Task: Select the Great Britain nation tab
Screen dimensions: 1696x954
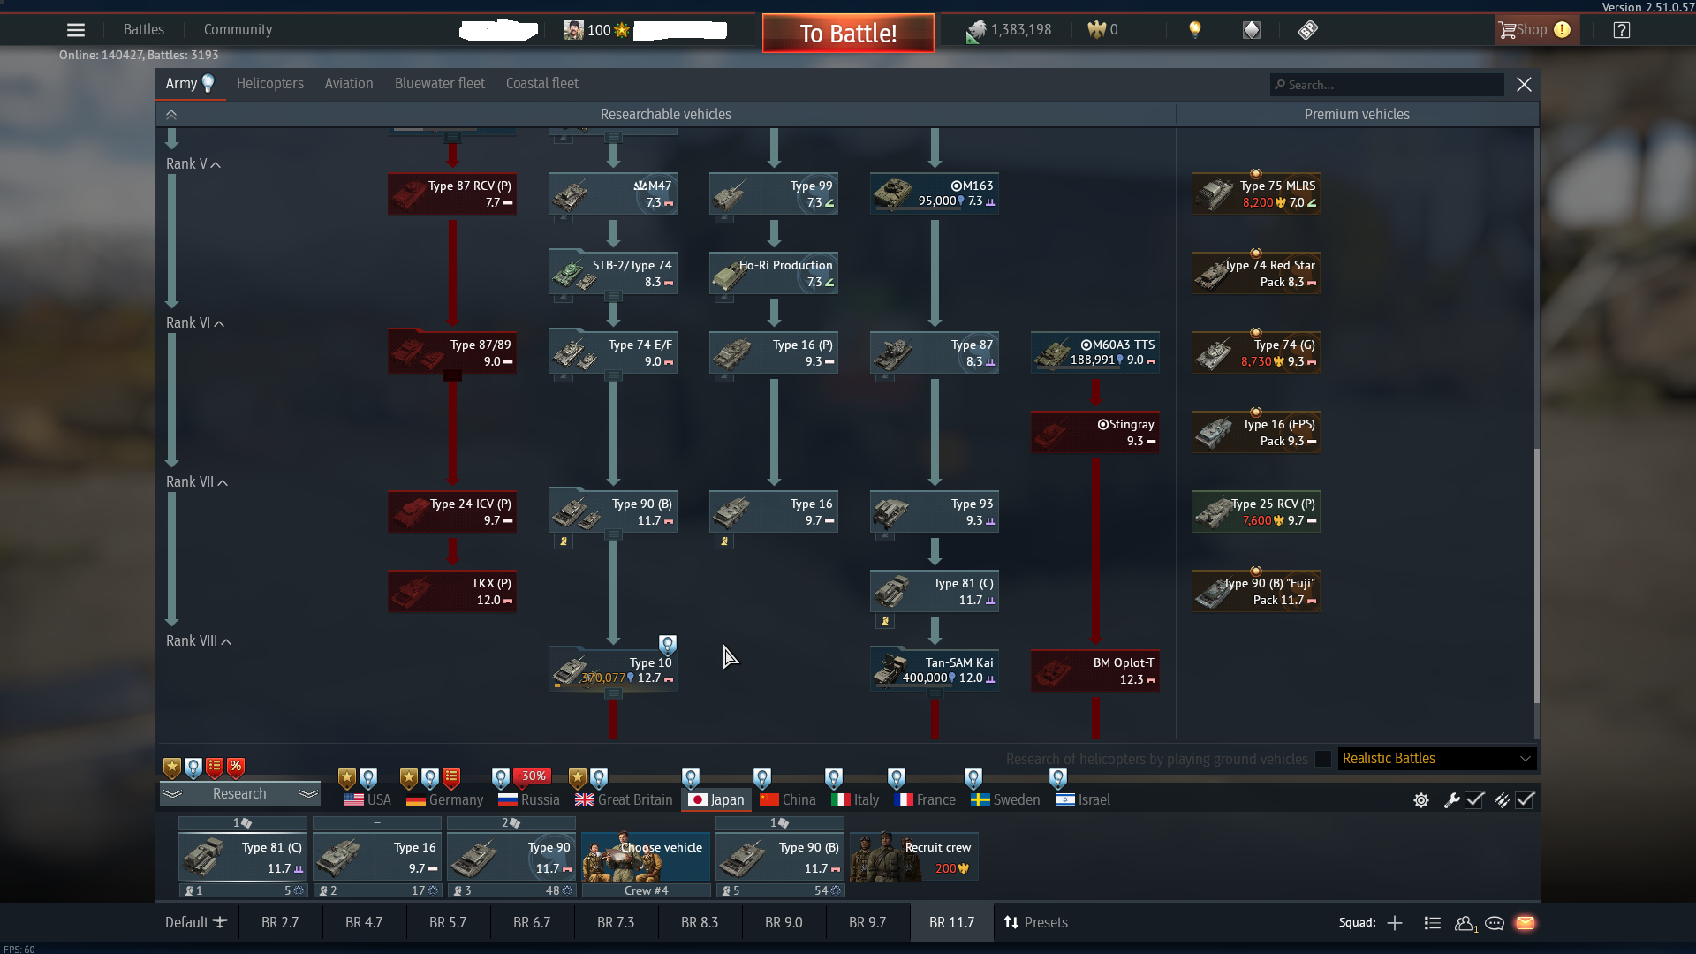Action: (x=624, y=800)
